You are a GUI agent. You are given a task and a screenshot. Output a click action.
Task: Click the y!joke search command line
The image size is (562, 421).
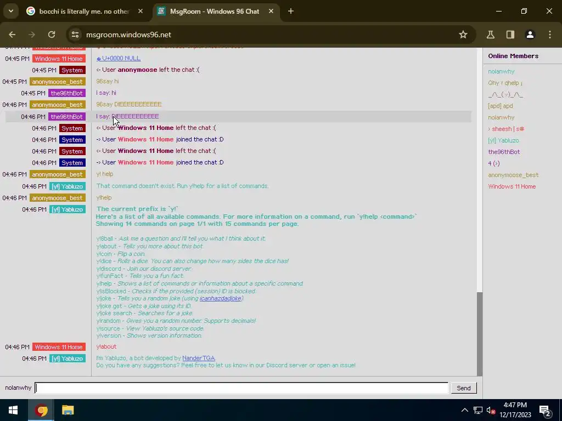point(145,313)
